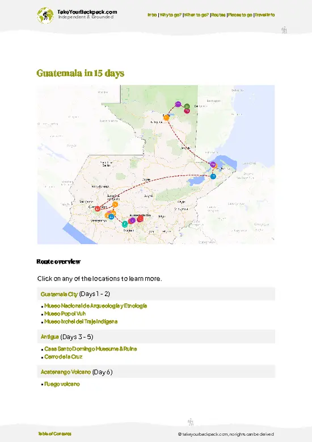Viewport: 312px width, 442px height.
Task: Open Museo Ixchel del Traje Indígena link
Action: [x=81, y=322]
